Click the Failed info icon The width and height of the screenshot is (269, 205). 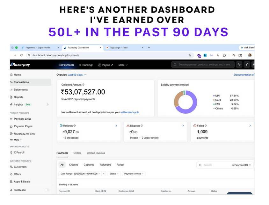coord(206,126)
